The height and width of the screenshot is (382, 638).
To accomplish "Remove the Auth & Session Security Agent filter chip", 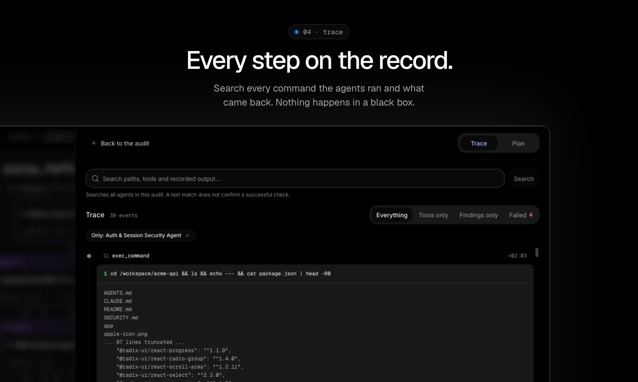I will coord(187,235).
